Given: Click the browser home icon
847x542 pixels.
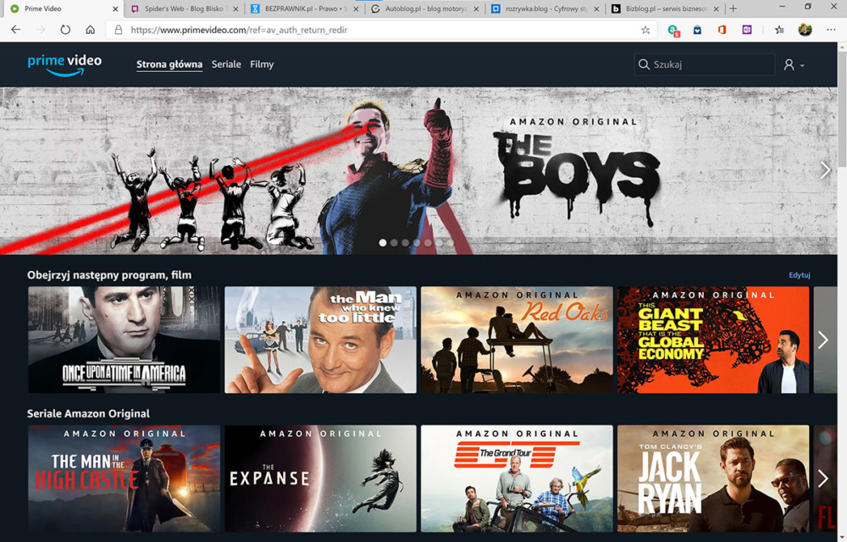Looking at the screenshot, I should 91,30.
